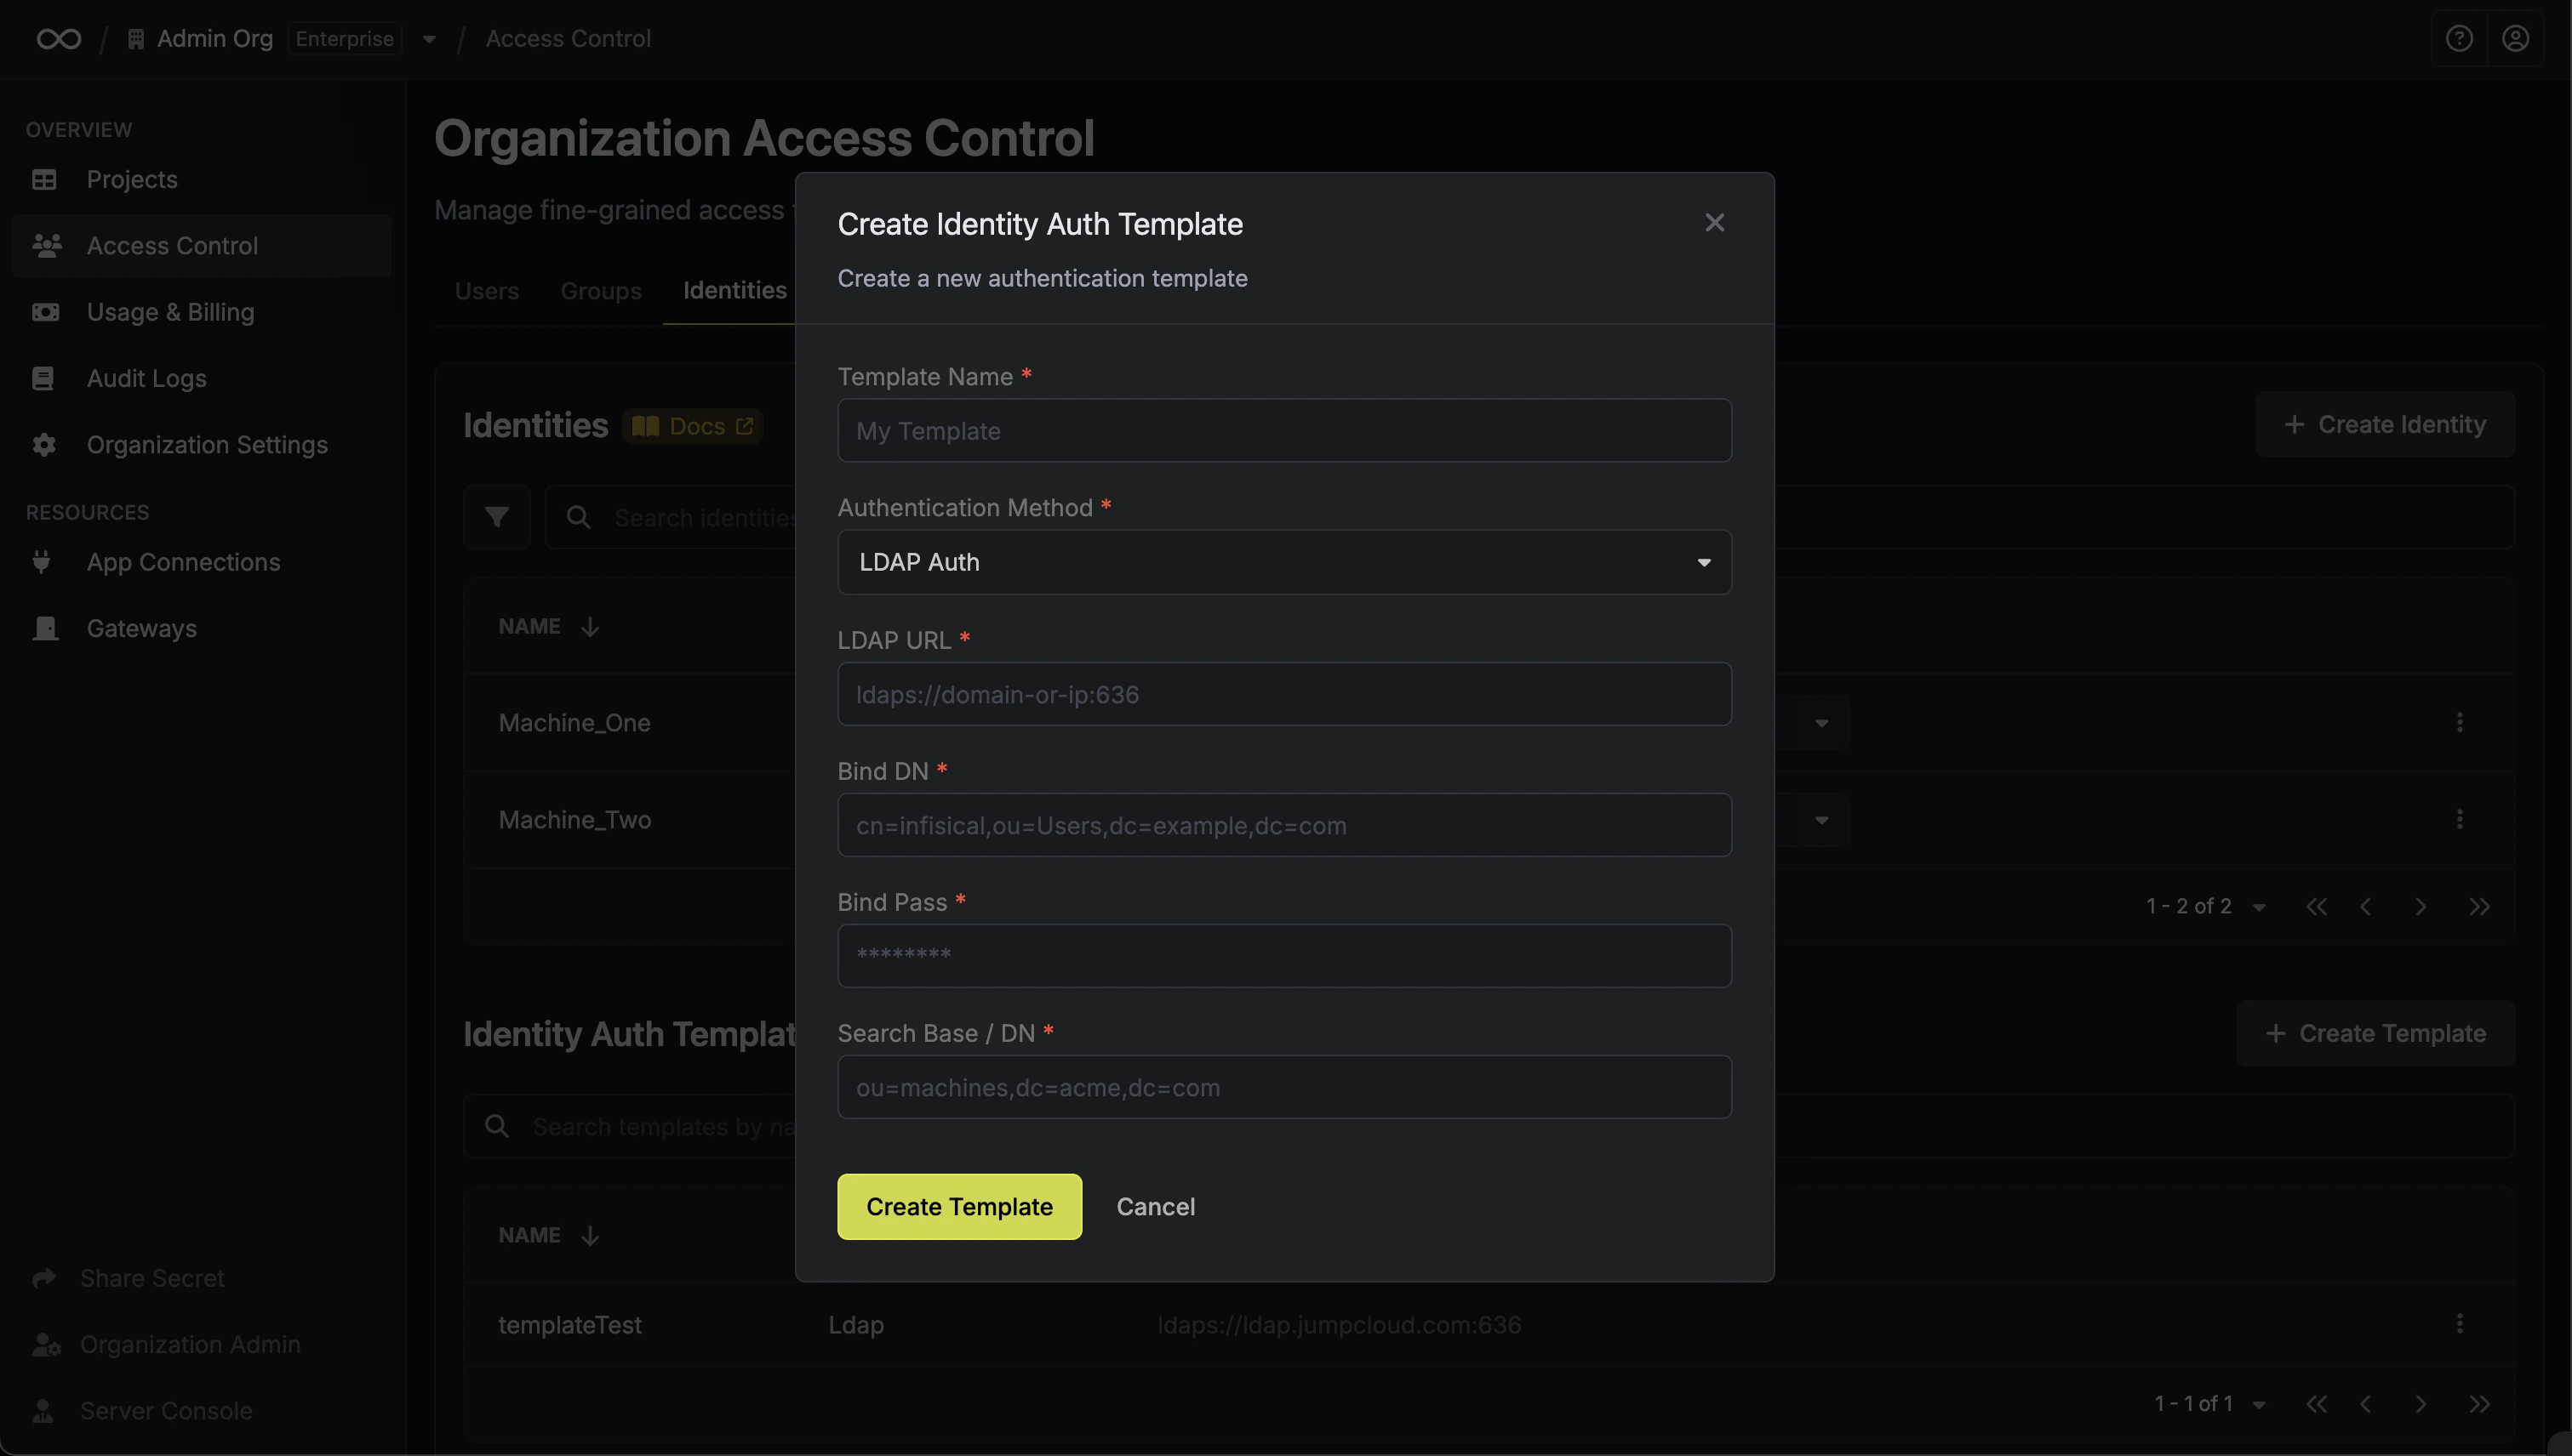Image resolution: width=2572 pixels, height=1456 pixels.
Task: Open Machine_Two role dropdown arrow
Action: pos(1821,820)
